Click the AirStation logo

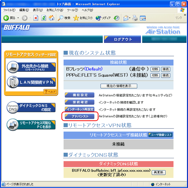[x=163, y=30]
